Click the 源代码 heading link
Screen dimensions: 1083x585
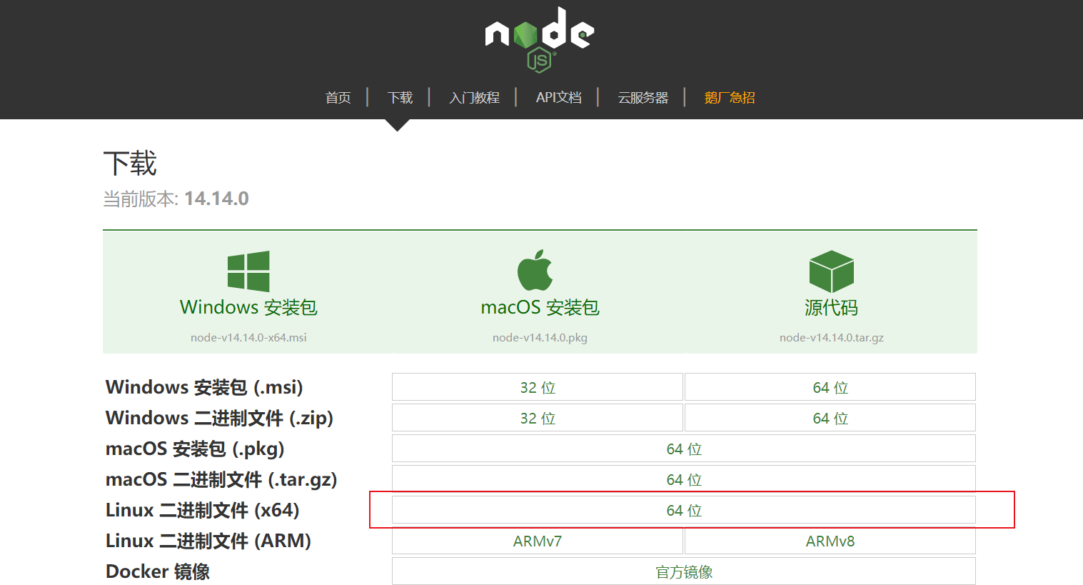point(832,307)
